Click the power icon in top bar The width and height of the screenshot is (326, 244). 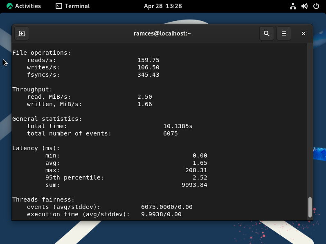pos(316,6)
